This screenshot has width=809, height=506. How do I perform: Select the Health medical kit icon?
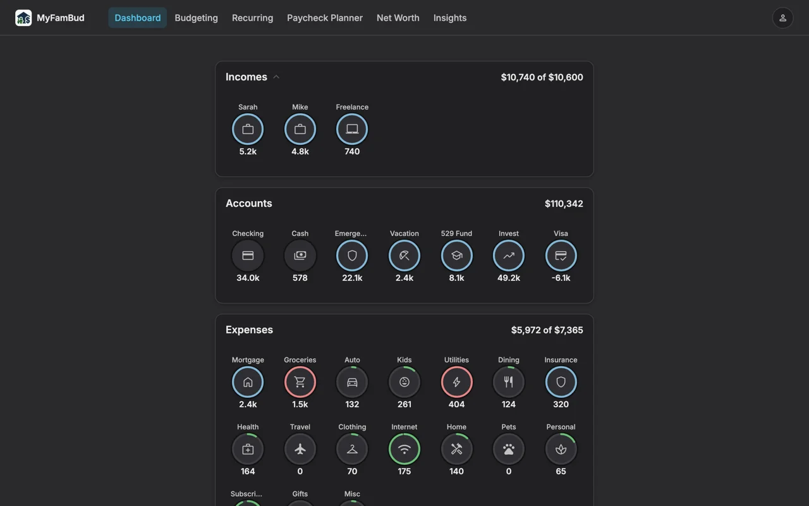click(x=248, y=449)
